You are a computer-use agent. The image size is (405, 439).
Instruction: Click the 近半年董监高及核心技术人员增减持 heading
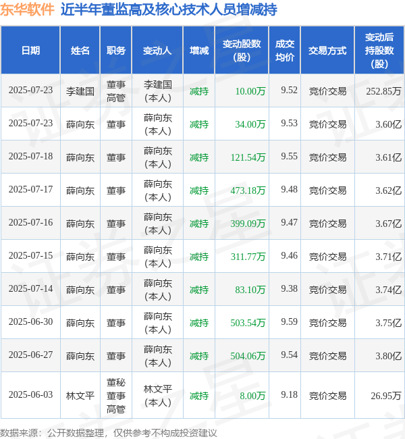[x=169, y=9]
